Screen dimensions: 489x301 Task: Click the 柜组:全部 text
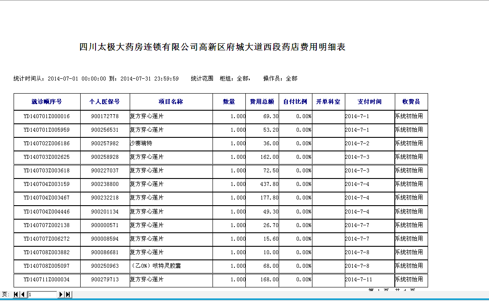click(235, 78)
